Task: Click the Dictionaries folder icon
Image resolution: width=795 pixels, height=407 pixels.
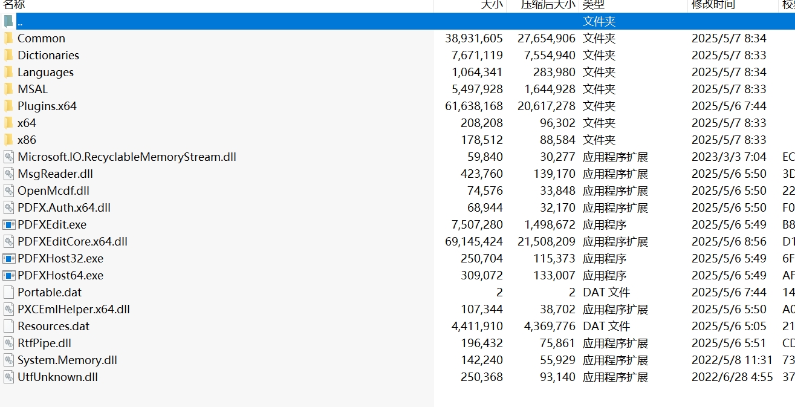Action: click(8, 55)
